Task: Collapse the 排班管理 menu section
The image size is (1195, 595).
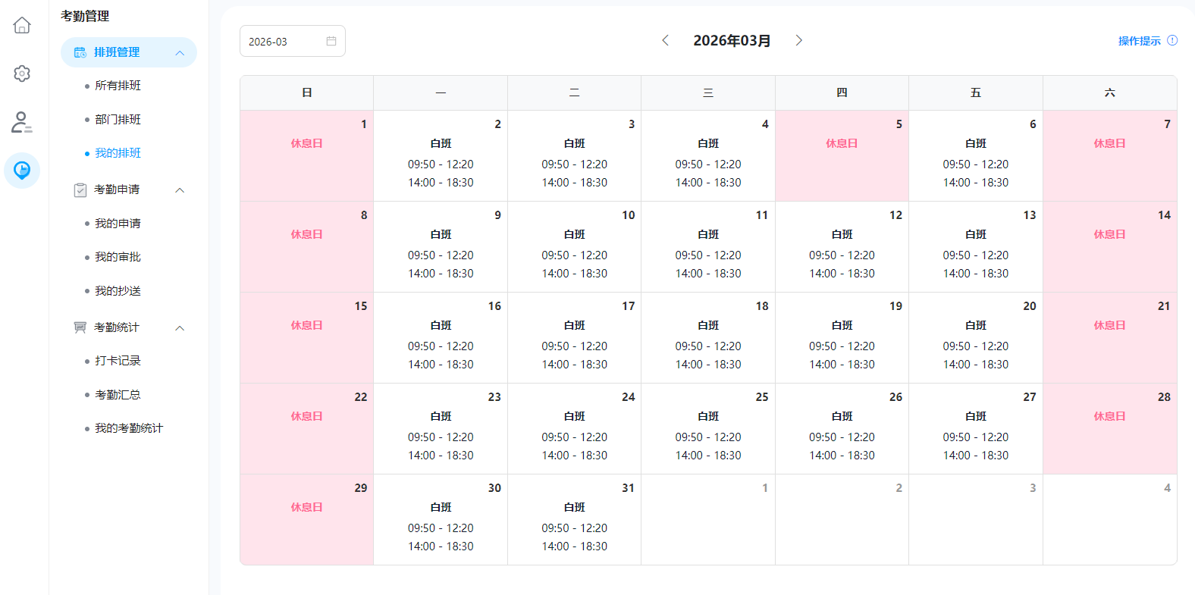Action: pyautogui.click(x=180, y=53)
